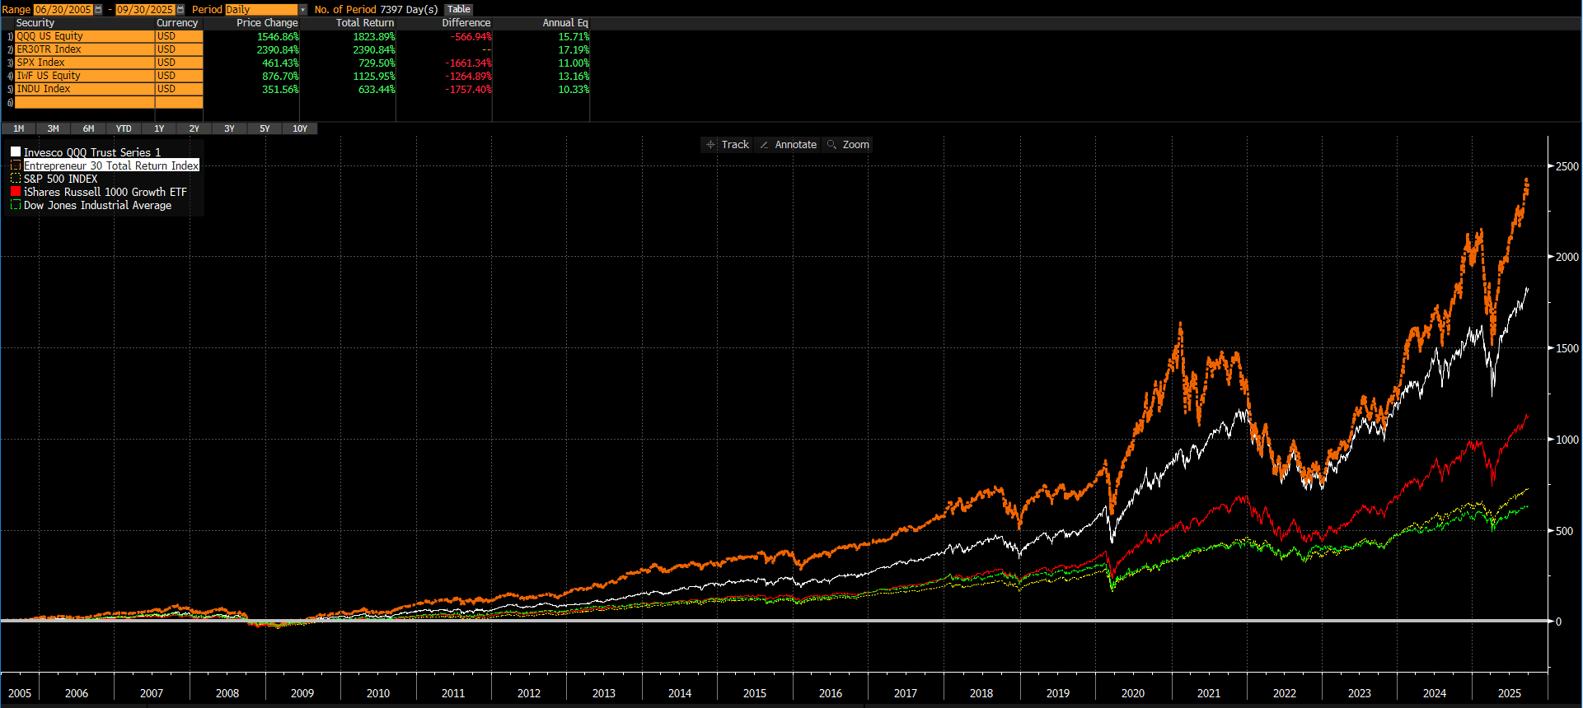Image resolution: width=1583 pixels, height=708 pixels.
Task: Toggle the S&P 500 INDEX legend marker
Action: pyautogui.click(x=16, y=179)
